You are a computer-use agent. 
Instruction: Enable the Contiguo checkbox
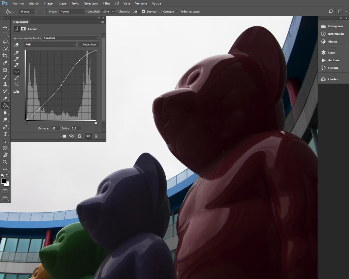tap(160, 11)
